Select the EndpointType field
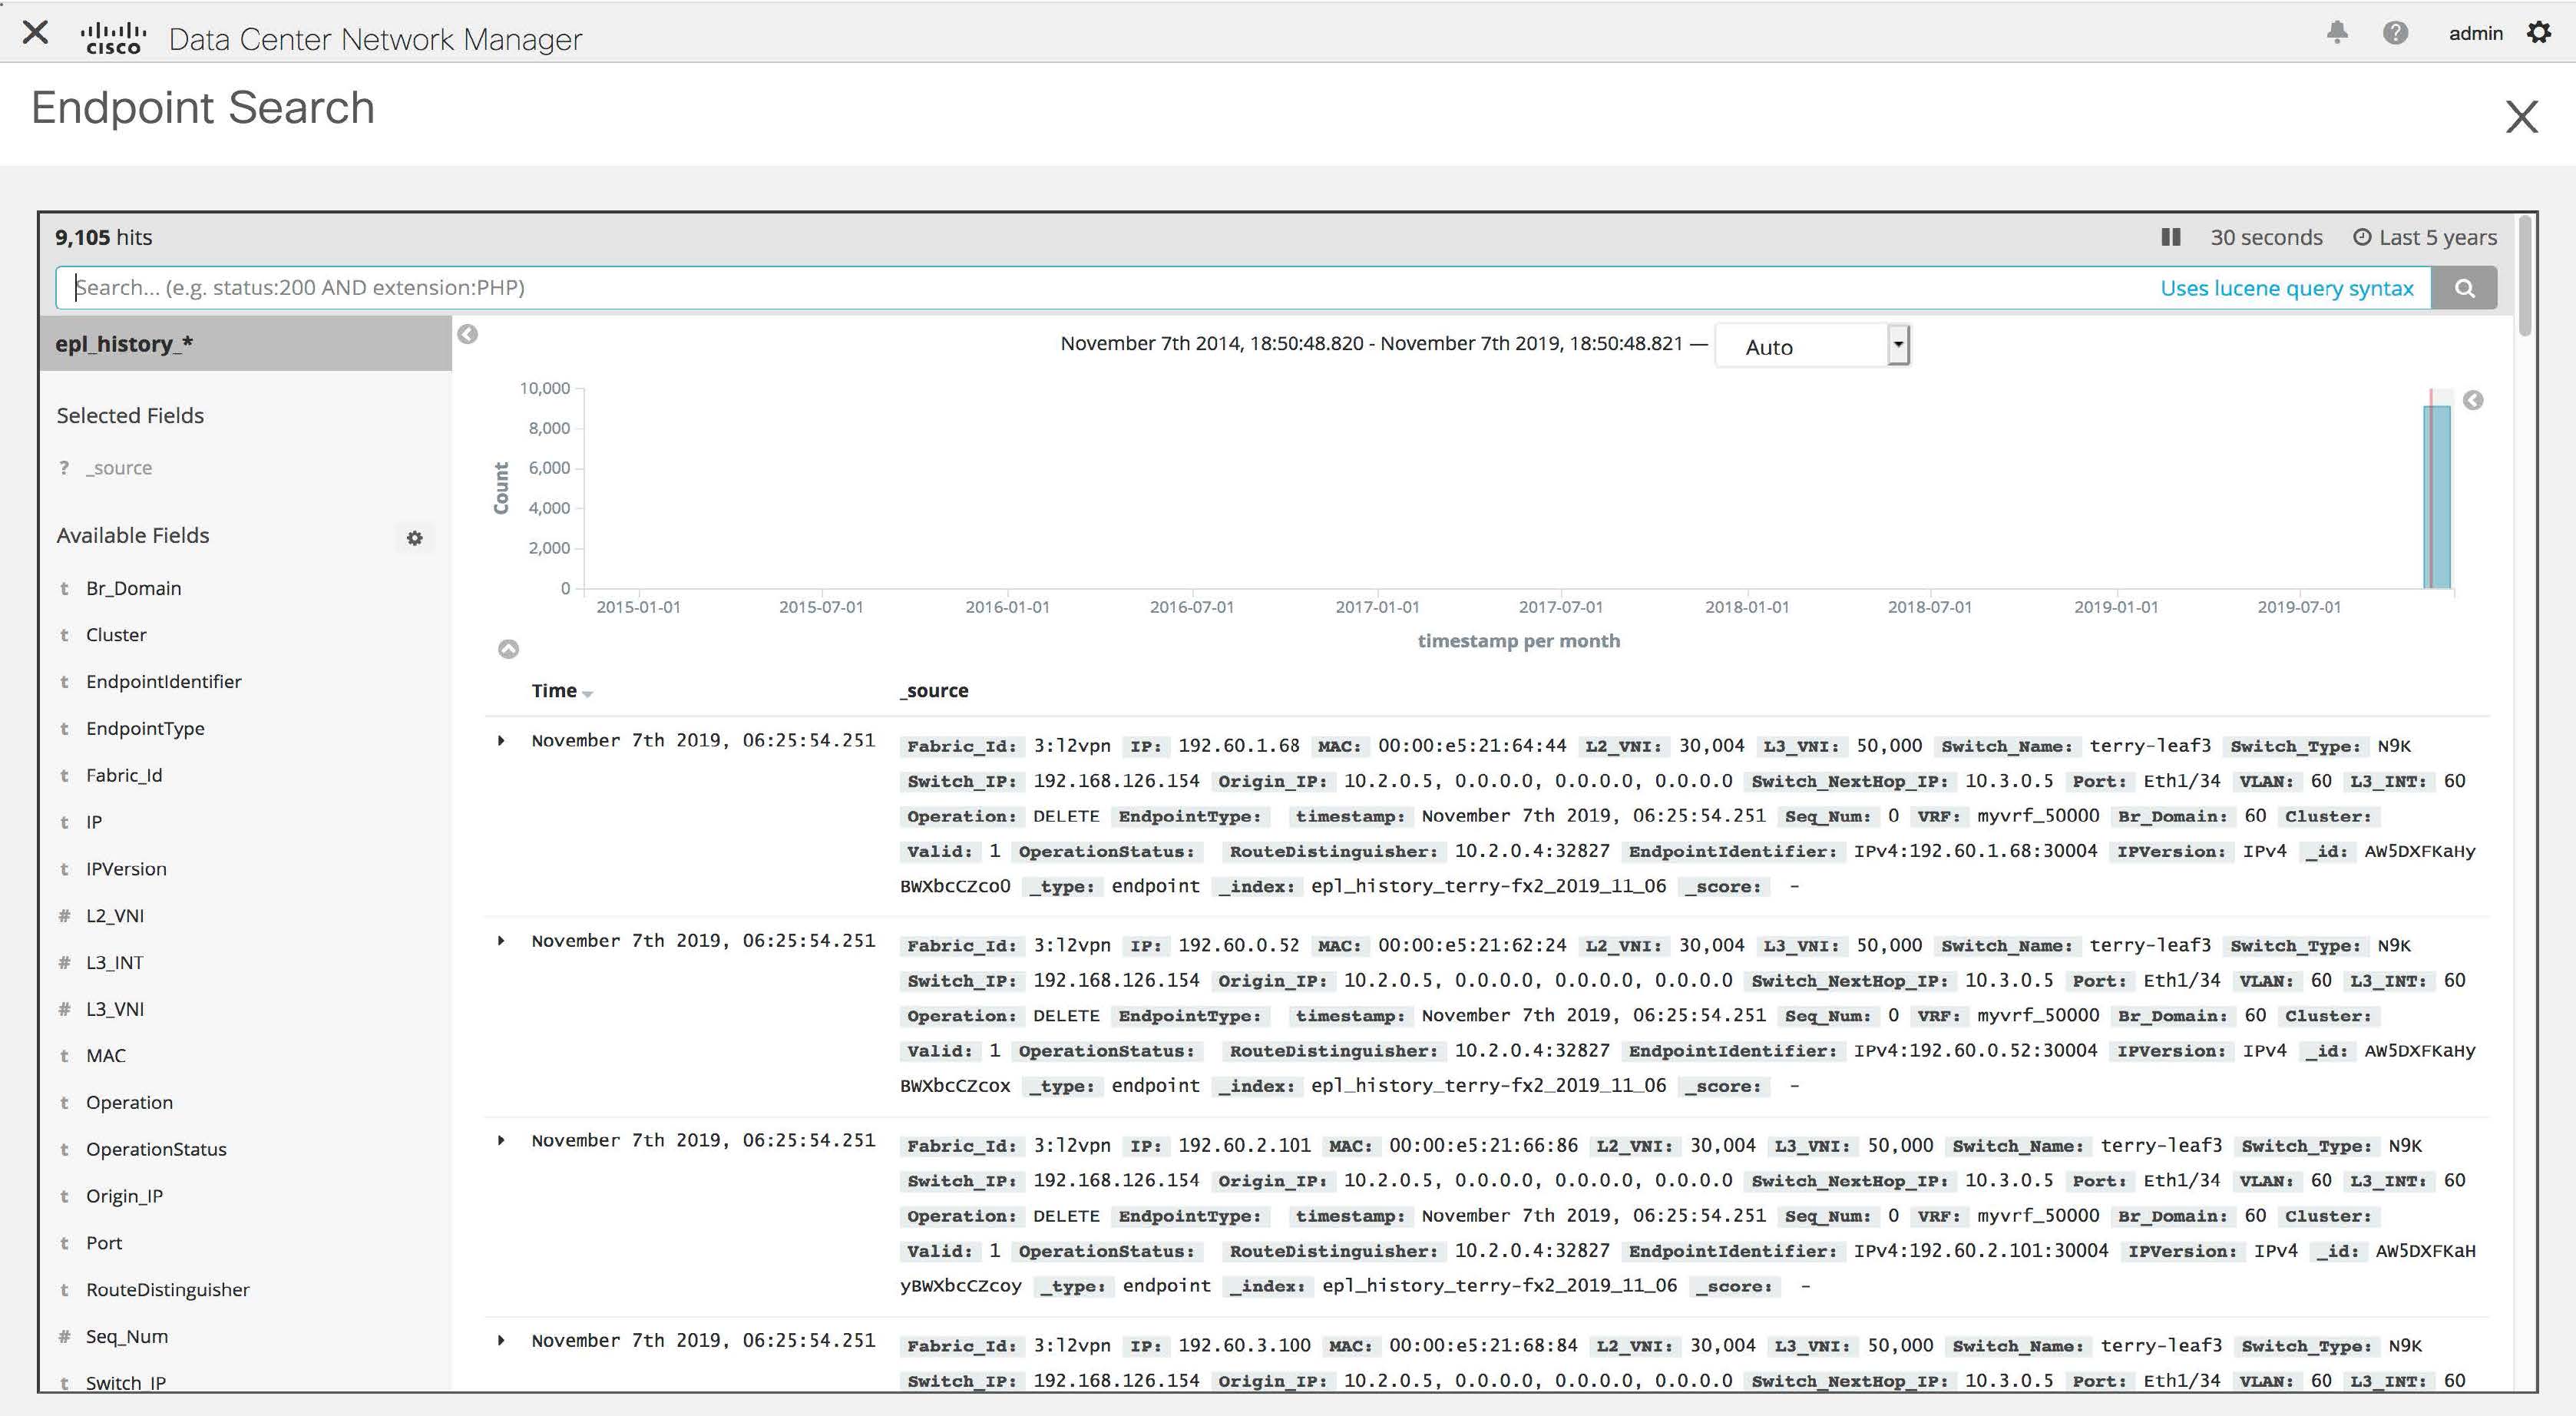The image size is (2576, 1416). pyautogui.click(x=145, y=729)
